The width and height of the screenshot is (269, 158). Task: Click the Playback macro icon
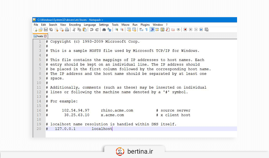click(196, 30)
